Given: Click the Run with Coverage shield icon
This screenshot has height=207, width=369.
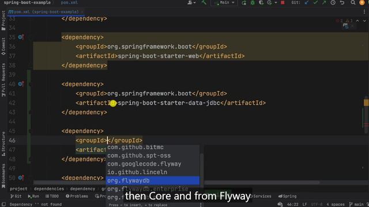Looking at the screenshot, I should click(261, 2).
